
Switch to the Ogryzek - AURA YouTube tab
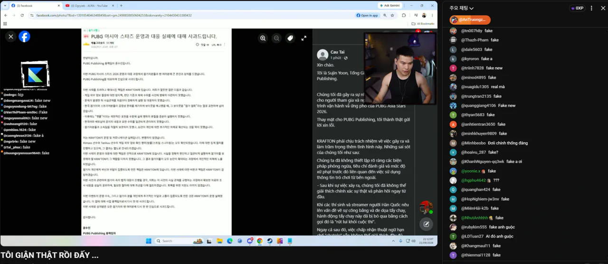coord(90,5)
